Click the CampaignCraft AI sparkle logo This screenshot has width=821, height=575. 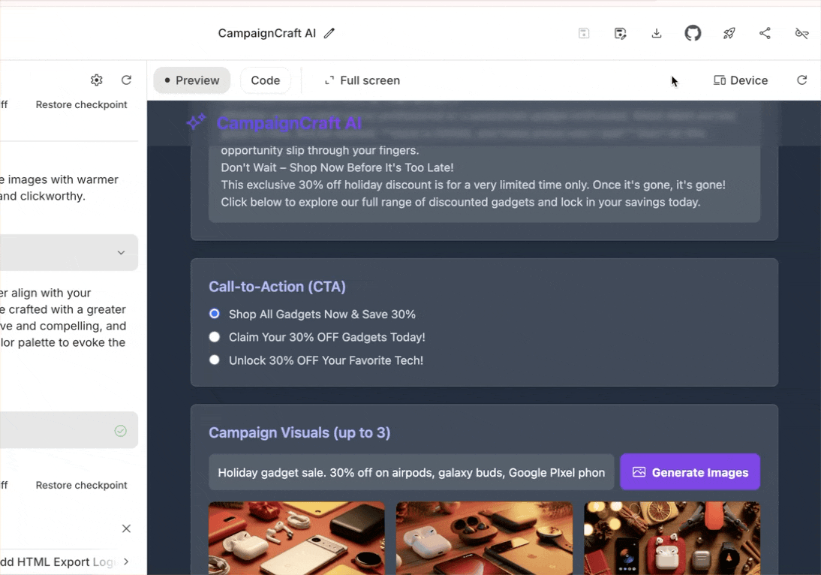pyautogui.click(x=197, y=122)
